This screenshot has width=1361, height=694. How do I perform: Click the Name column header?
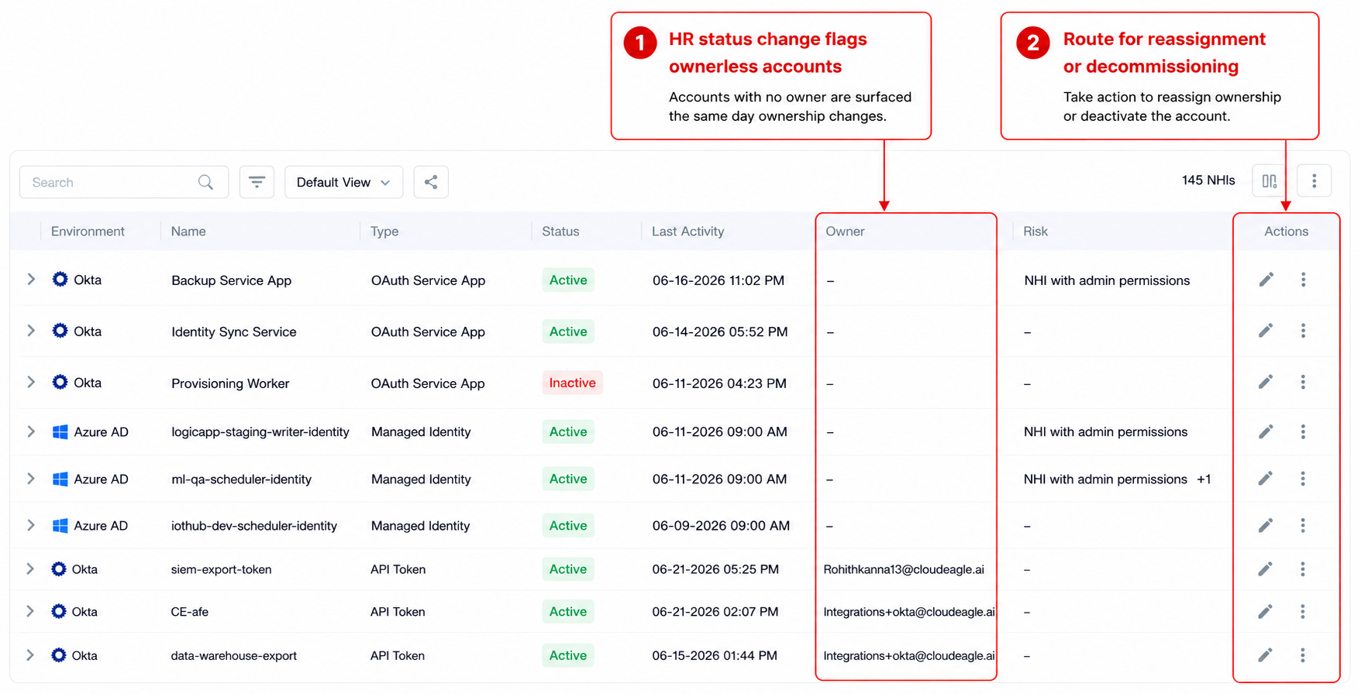[x=188, y=232]
